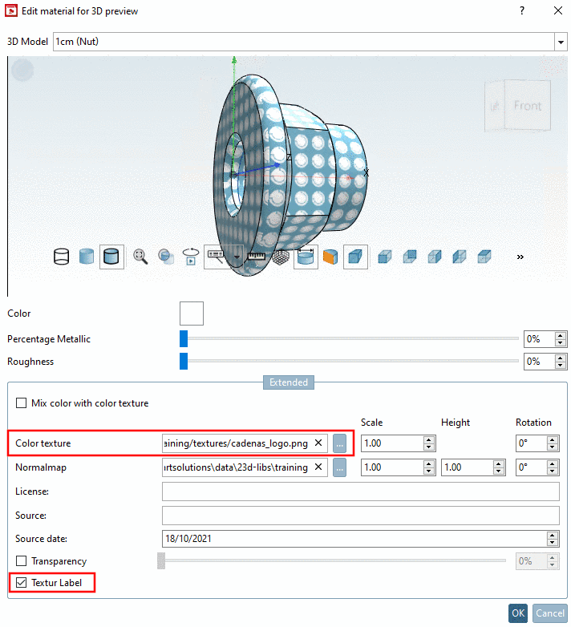
Task: Increase Color texture Scale value
Action: [x=428, y=440]
